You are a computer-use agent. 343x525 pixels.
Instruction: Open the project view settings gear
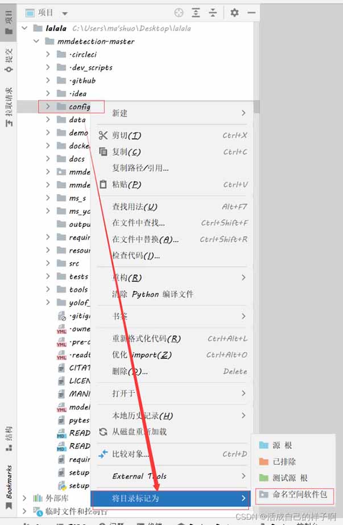click(234, 13)
